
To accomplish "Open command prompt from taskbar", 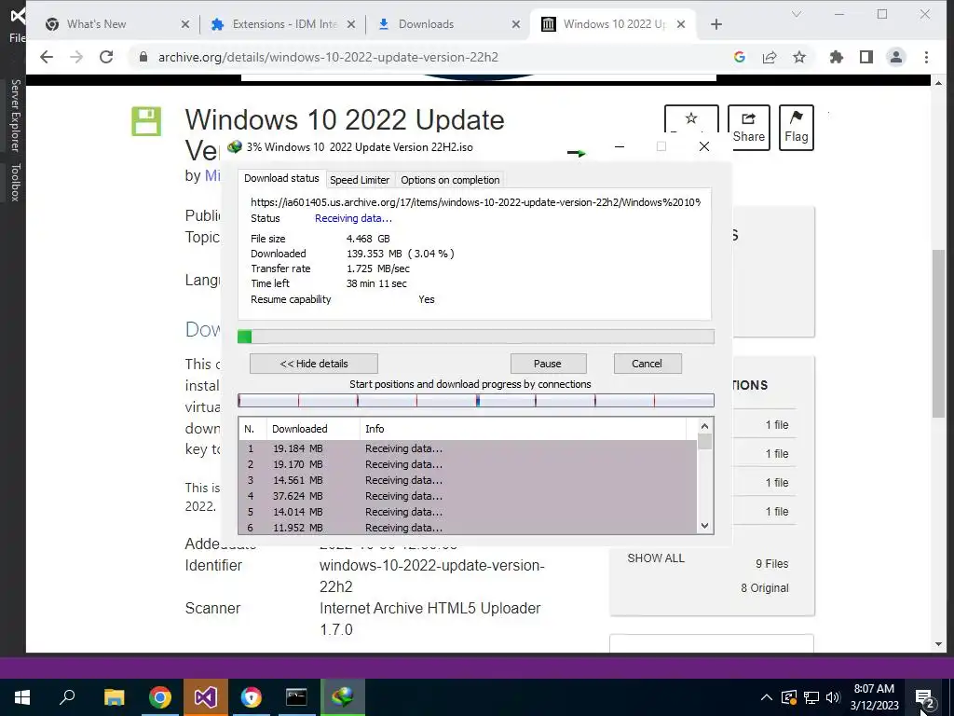I will (x=296, y=697).
